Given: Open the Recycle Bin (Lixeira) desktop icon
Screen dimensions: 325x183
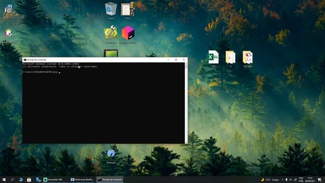Looking at the screenshot, I should [x=111, y=9].
